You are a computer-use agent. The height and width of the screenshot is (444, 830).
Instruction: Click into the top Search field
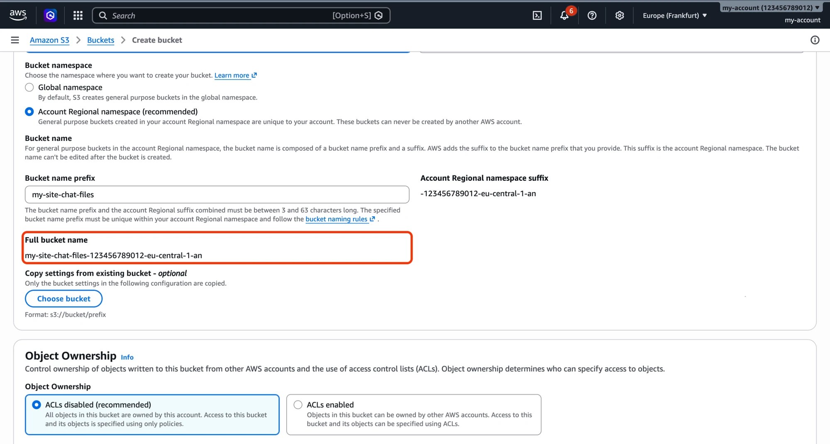pyautogui.click(x=241, y=15)
